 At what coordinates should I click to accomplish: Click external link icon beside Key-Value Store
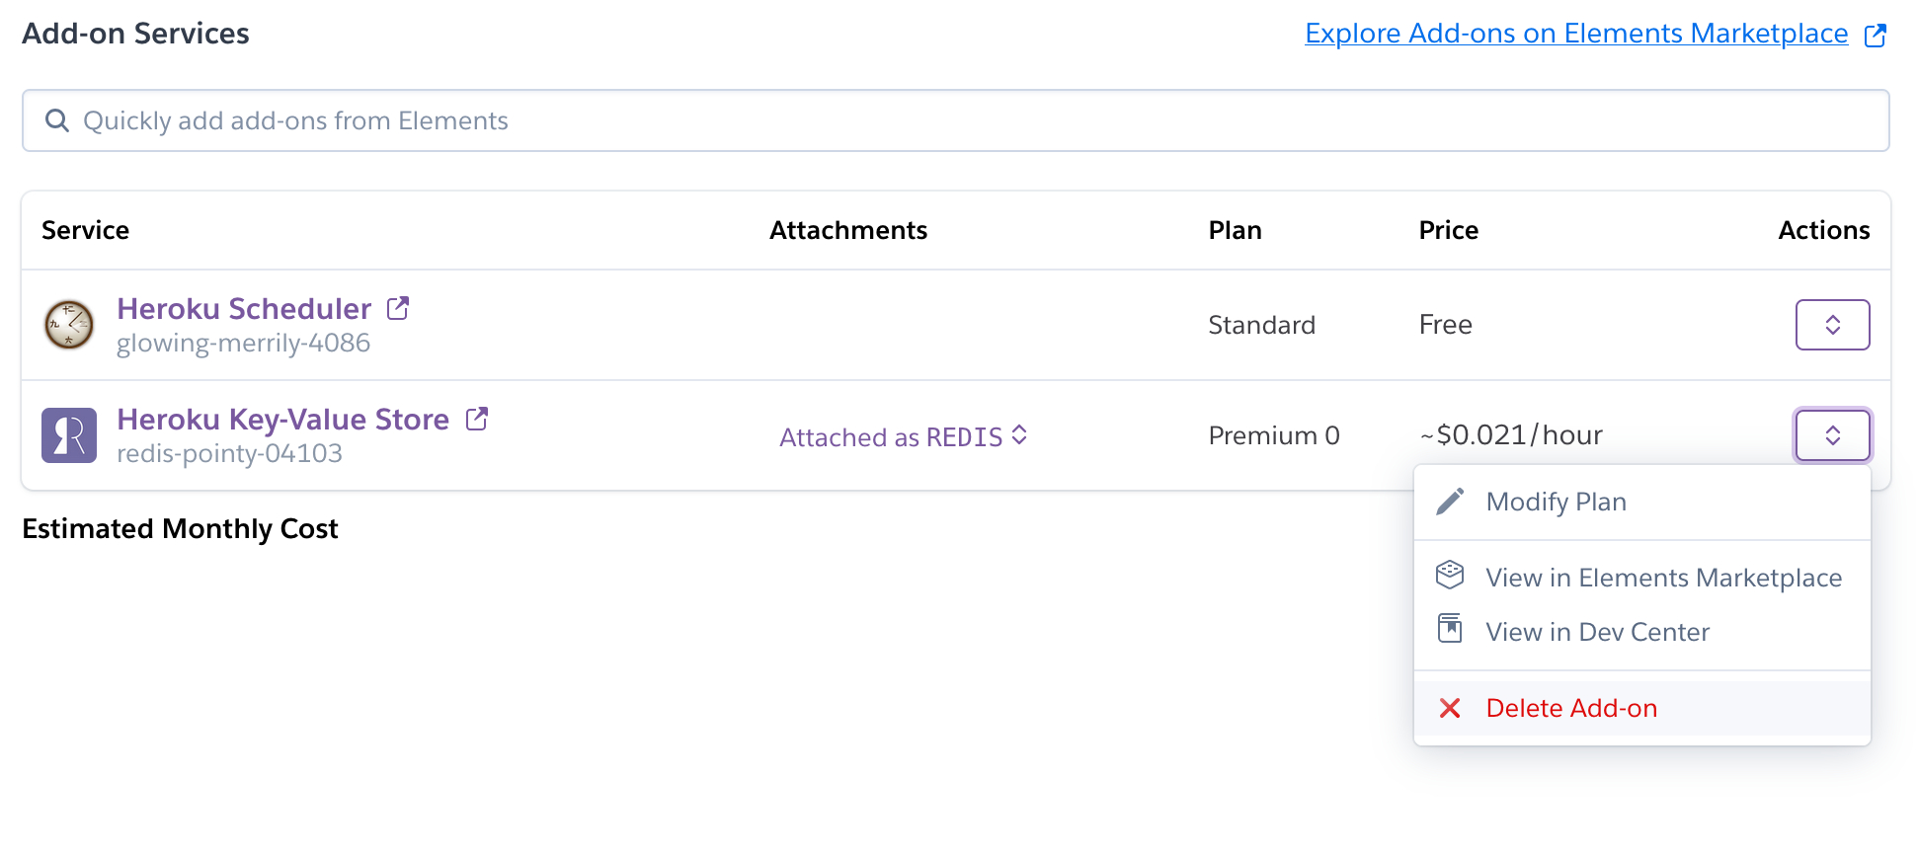477,419
